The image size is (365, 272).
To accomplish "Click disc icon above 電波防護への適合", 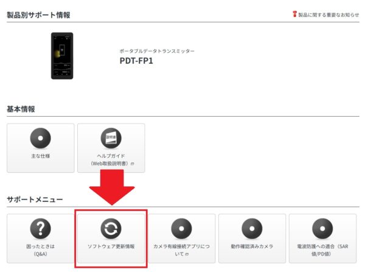I will point(322,228).
